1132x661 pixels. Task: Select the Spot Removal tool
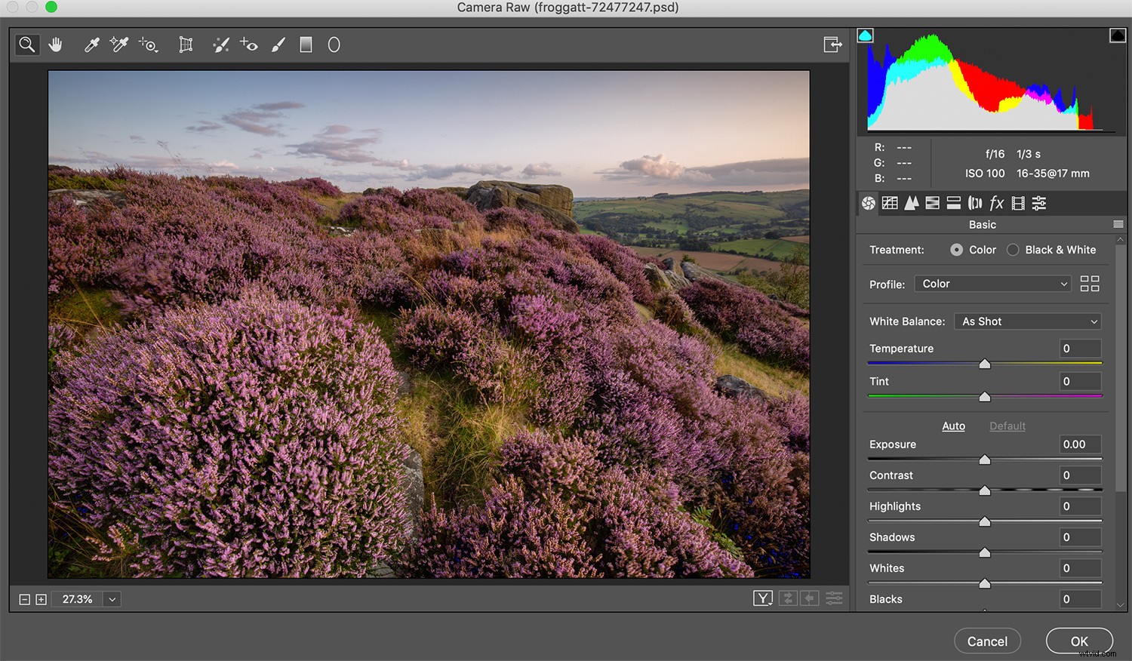pyautogui.click(x=220, y=45)
